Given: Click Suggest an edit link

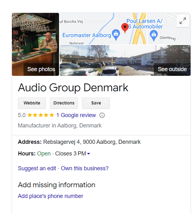Looking at the screenshot, I should (x=37, y=168).
